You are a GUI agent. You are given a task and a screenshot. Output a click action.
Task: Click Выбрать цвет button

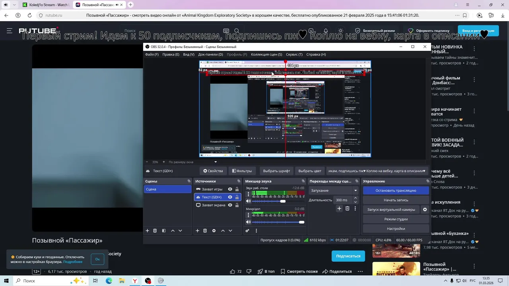310,171
